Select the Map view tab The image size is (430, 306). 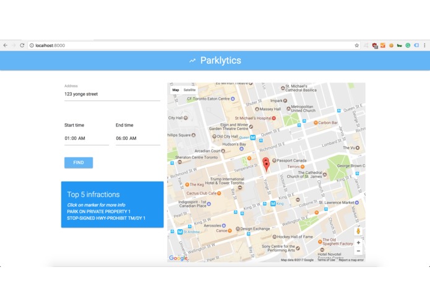click(176, 90)
